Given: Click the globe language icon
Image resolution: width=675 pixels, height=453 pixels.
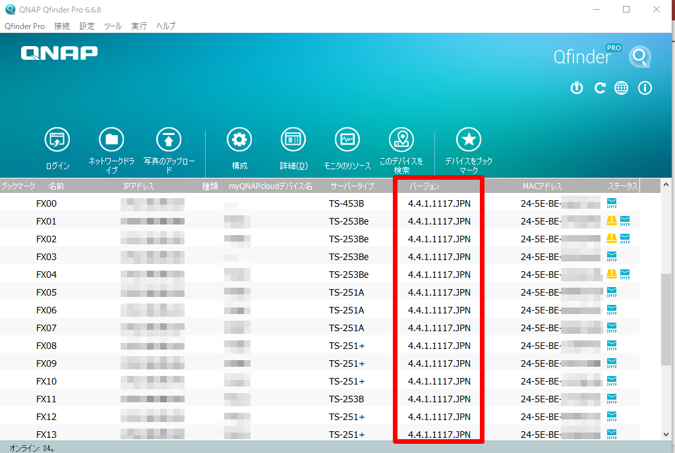Looking at the screenshot, I should pos(621,88).
